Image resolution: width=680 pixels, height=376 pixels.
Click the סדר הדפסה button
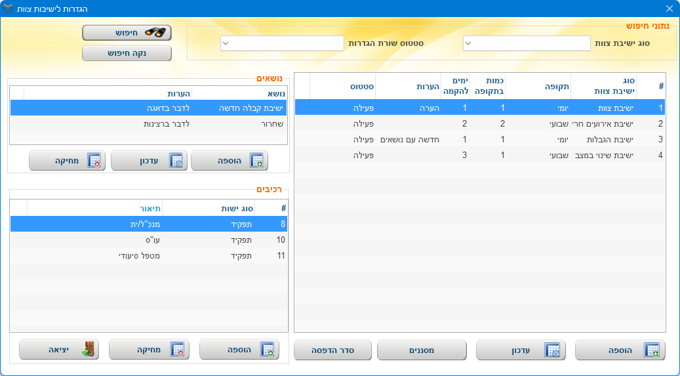[x=332, y=350]
